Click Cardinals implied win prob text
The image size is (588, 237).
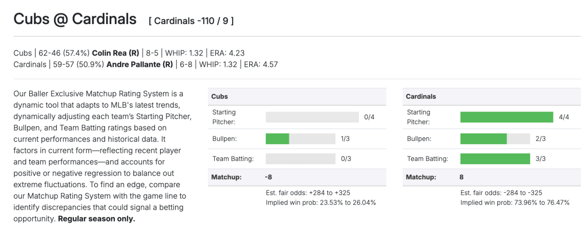[x=515, y=203]
